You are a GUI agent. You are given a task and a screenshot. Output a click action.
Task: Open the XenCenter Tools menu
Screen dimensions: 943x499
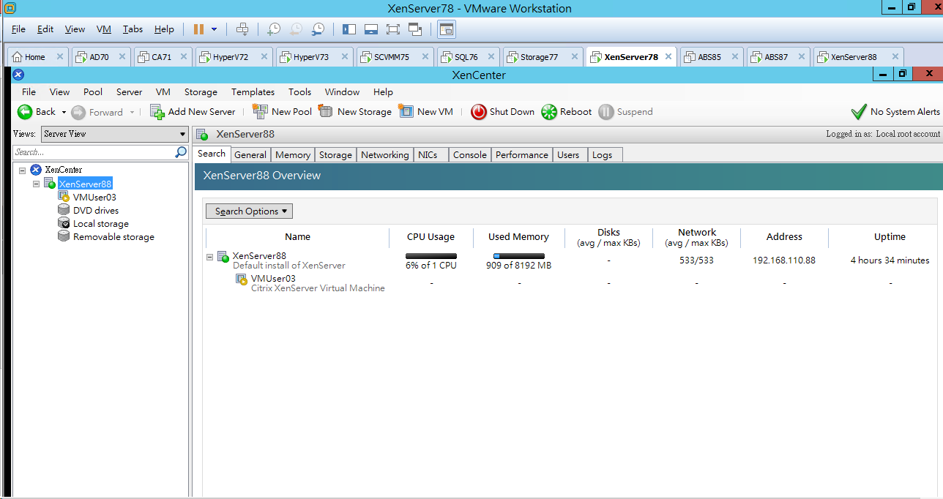point(299,92)
